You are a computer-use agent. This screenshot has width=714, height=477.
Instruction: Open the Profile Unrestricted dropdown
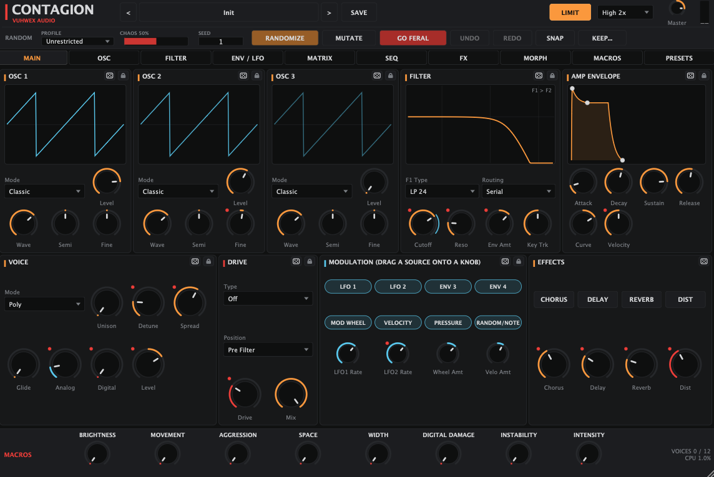[77, 41]
